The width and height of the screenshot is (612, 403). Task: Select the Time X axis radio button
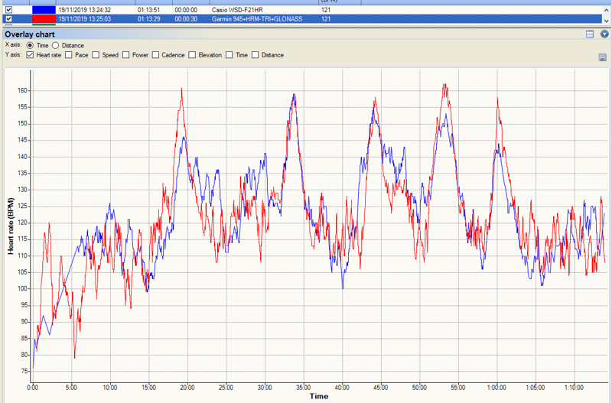[30, 46]
